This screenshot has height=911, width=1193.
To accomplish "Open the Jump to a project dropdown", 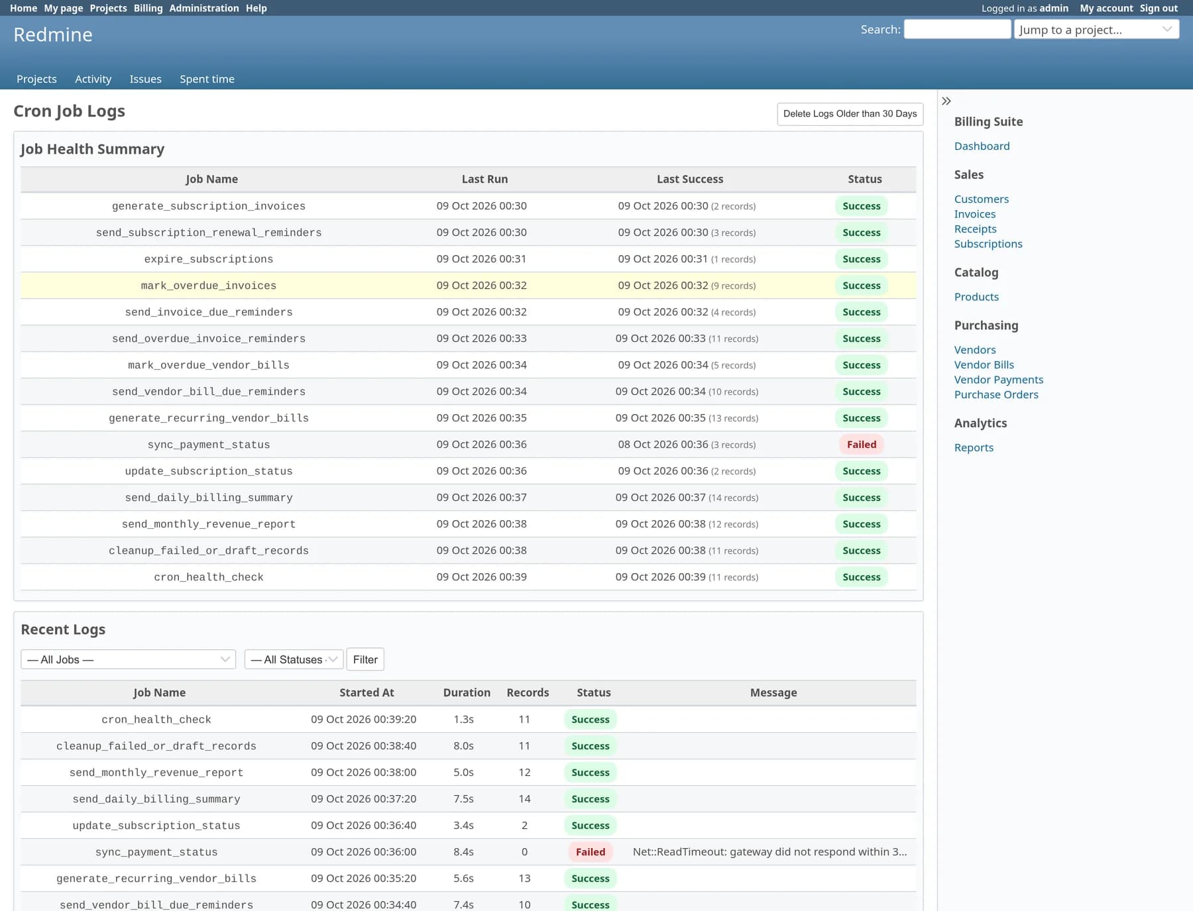I will tap(1096, 29).
